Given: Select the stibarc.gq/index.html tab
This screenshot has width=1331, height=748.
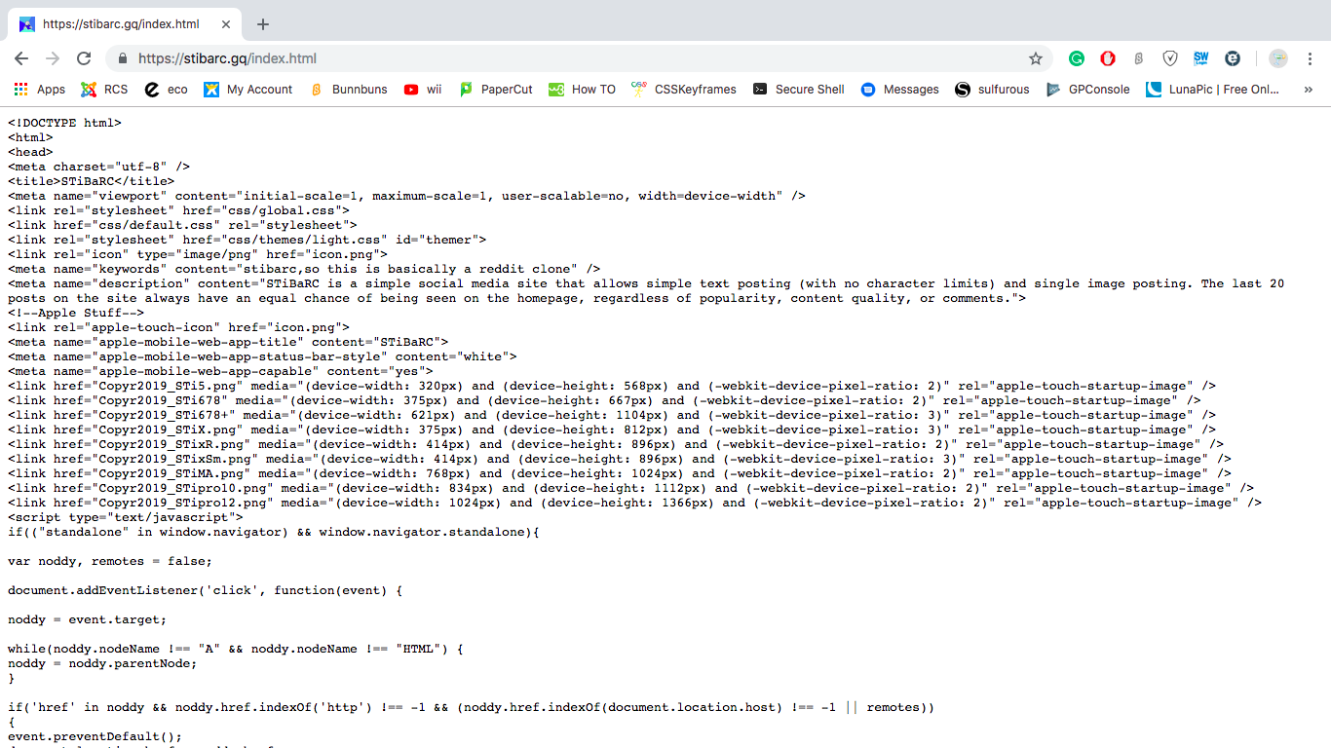Looking at the screenshot, I should coord(122,24).
